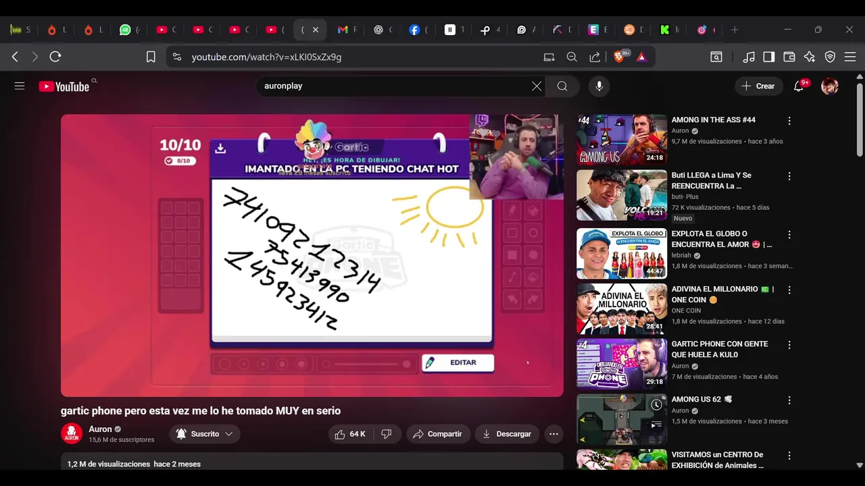865x486 pixels.
Task: Click the buti- Plus channel name
Action: pos(685,196)
